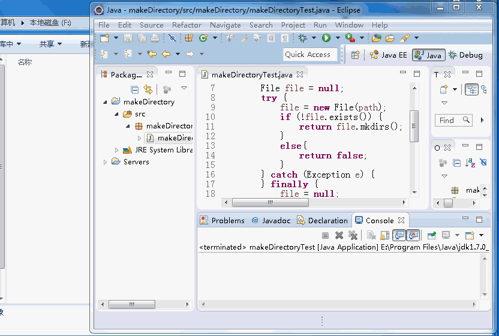Switch to the Declaration tab
The width and height of the screenshot is (499, 336).
pyautogui.click(x=322, y=220)
